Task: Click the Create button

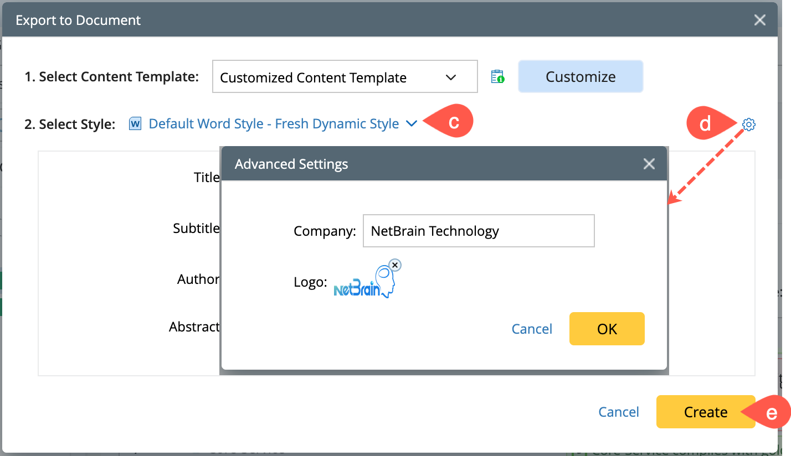Action: (x=705, y=412)
